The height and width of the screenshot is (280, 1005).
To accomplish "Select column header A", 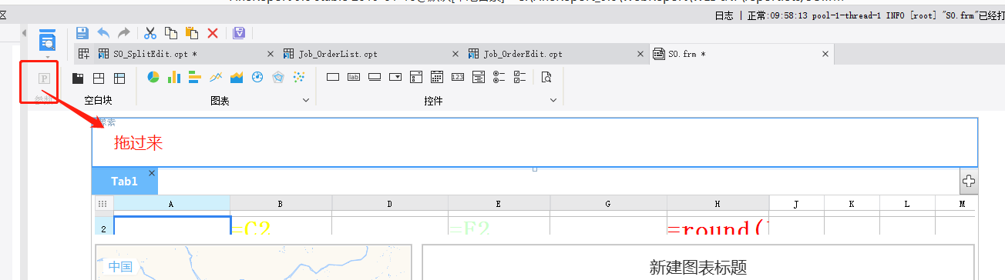I will click(171, 204).
